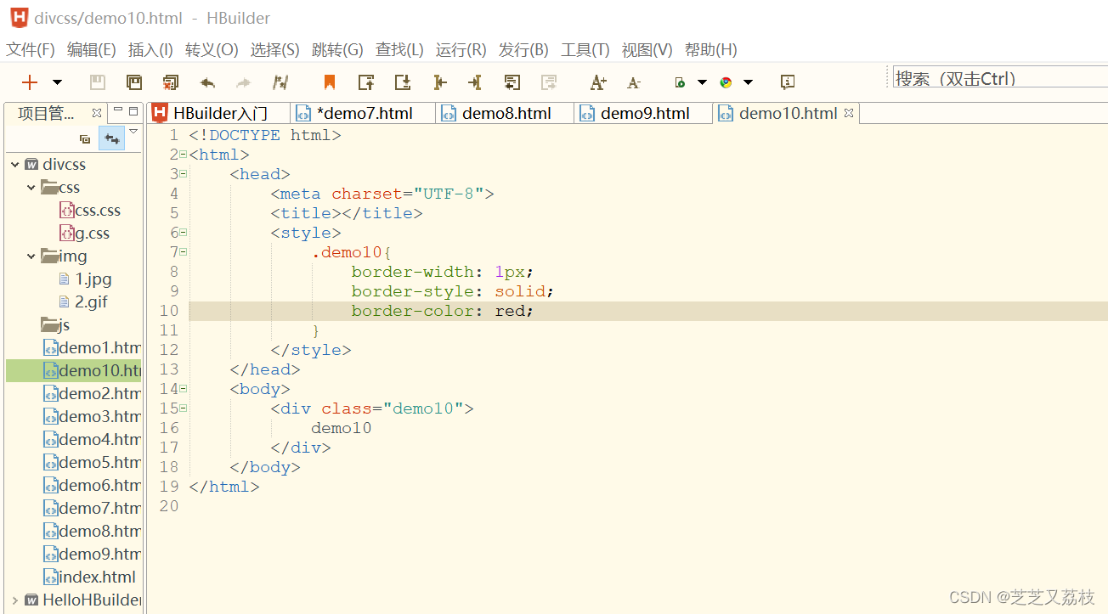Open the 查找(L) menu

click(399, 50)
